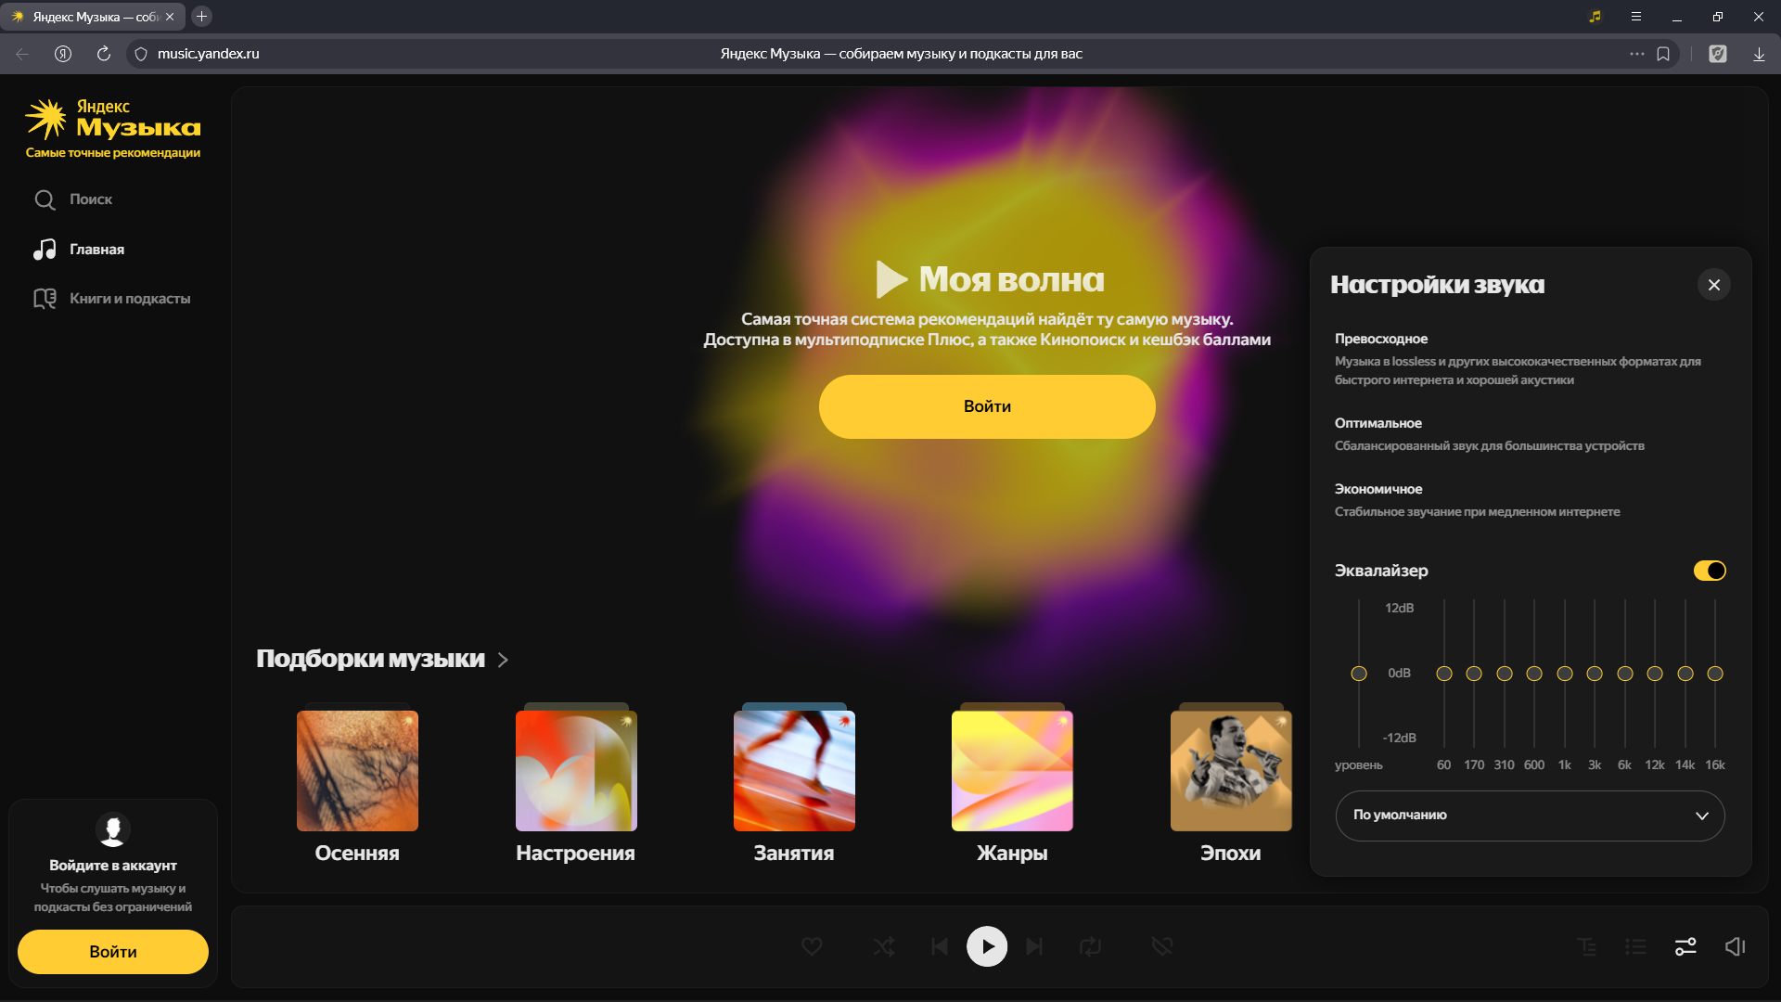Click the 3k band slider knob
The image size is (1781, 1002).
coord(1595,674)
